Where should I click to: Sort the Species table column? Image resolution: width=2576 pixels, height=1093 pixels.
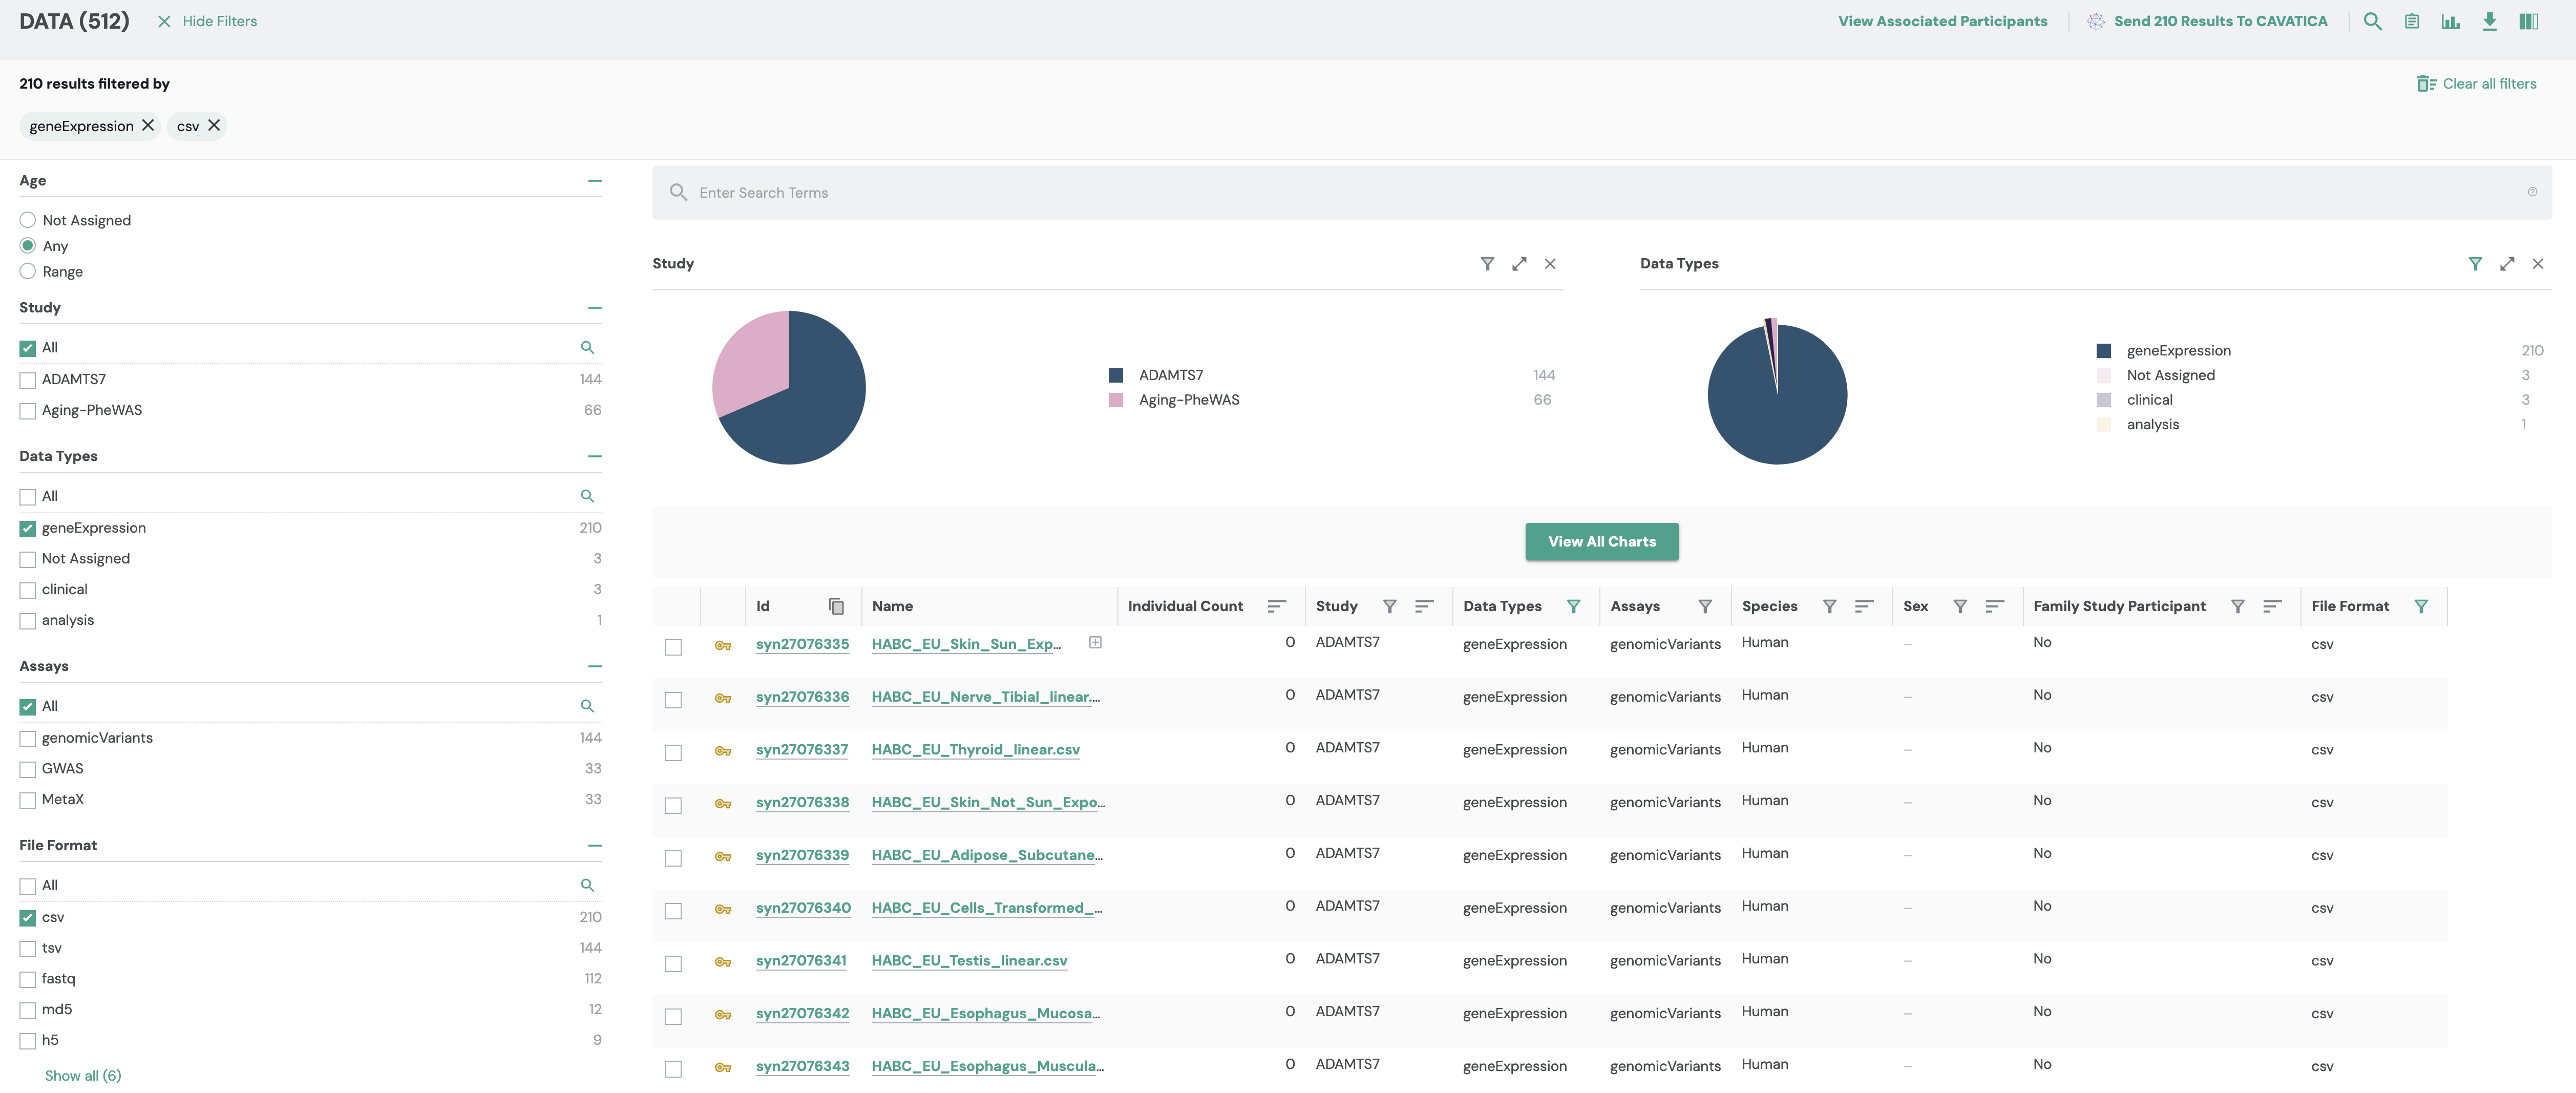1864,606
